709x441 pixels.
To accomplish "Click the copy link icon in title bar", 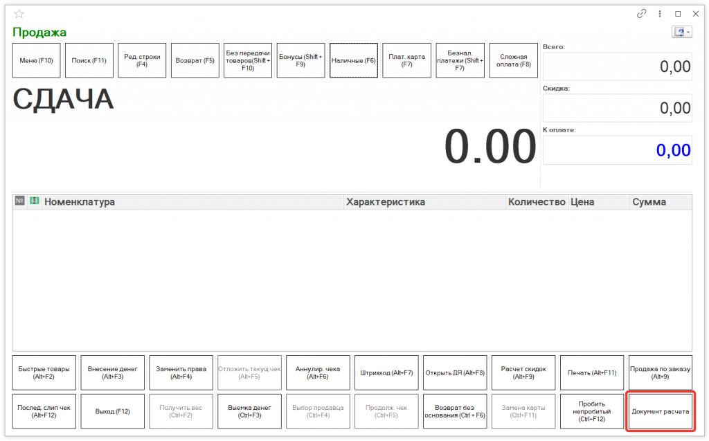I will (642, 14).
